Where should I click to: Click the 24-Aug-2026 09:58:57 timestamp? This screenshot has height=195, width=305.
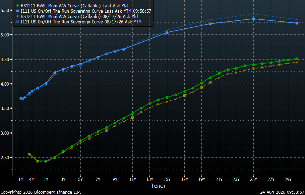tap(282, 192)
